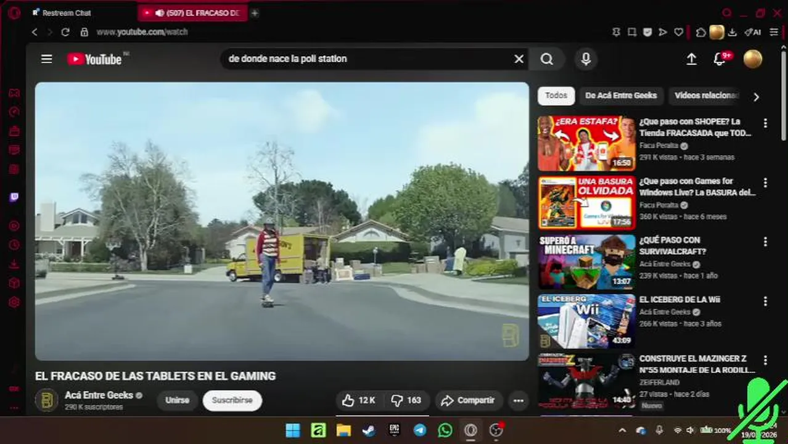Switch to the EL FRACASO DE browser tab
This screenshot has height=444, width=788.
(x=192, y=13)
